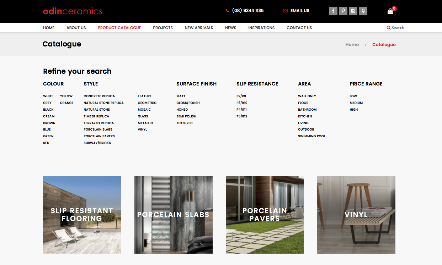Choose the Gloss/Polish surface finish
This screenshot has height=265, width=442.
tap(188, 103)
